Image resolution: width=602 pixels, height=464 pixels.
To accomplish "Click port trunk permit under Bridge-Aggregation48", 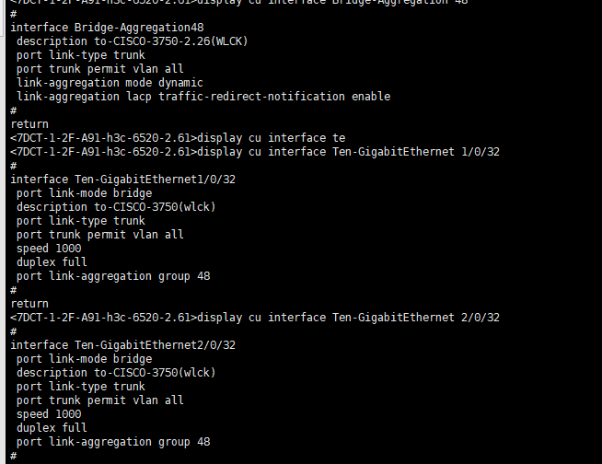I will (99, 69).
